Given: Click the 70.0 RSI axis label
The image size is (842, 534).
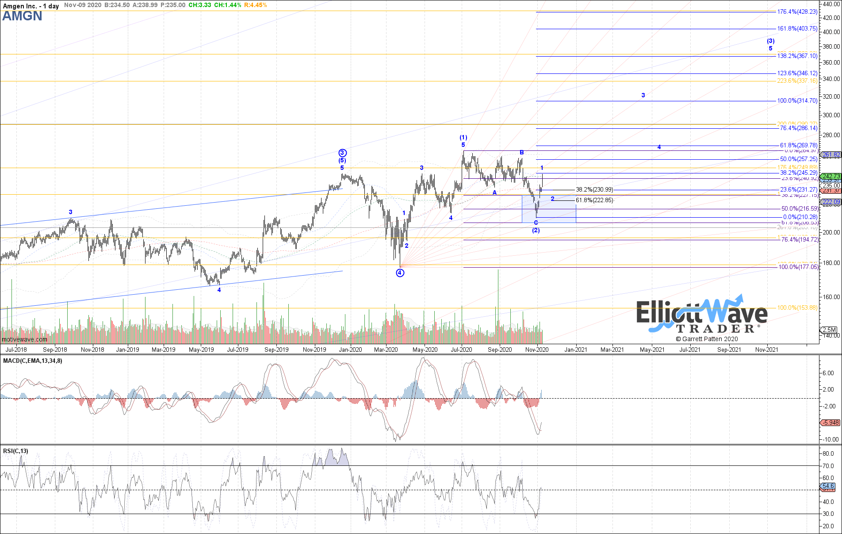Looking at the screenshot, I should (x=828, y=466).
